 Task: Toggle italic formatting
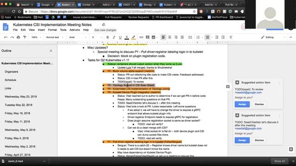(x=114, y=37)
